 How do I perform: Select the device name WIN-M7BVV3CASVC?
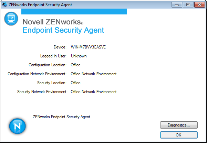pyautogui.click(x=89, y=47)
